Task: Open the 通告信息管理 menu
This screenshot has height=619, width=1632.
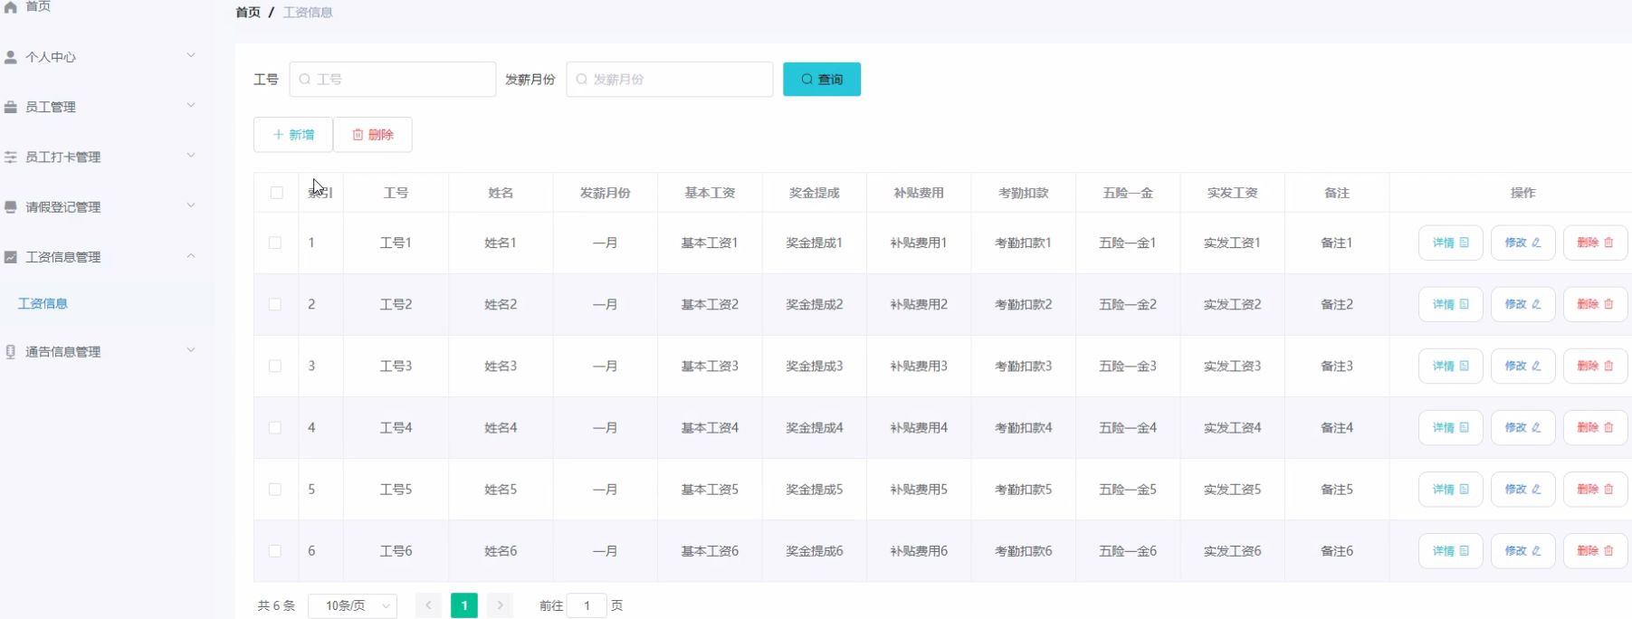Action: [107, 352]
